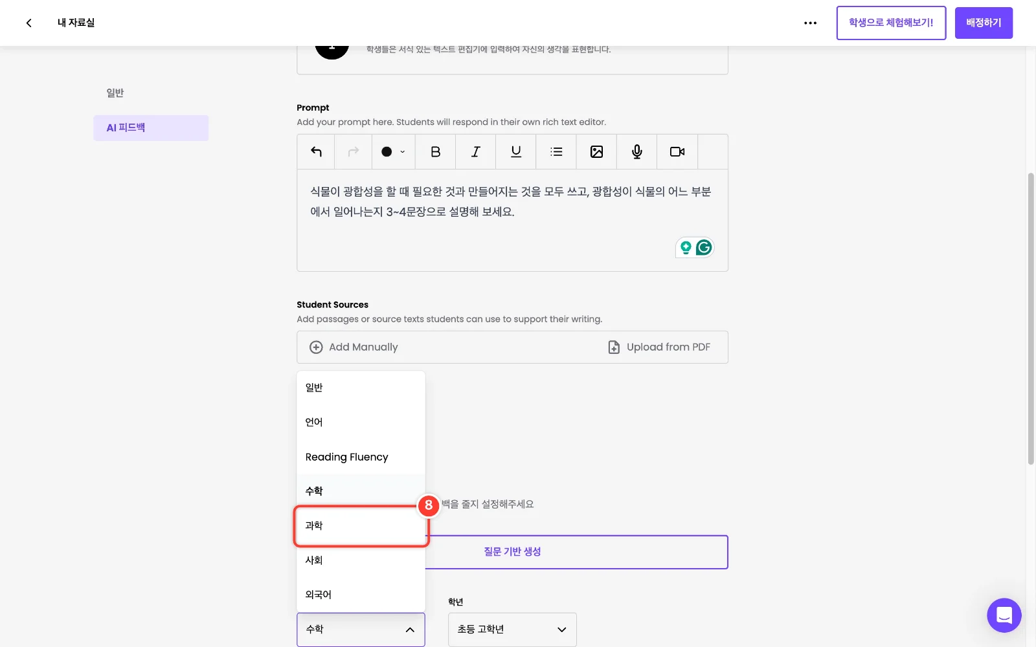Click 학생으로 체험해보기! button
The image size is (1036, 647).
point(891,23)
